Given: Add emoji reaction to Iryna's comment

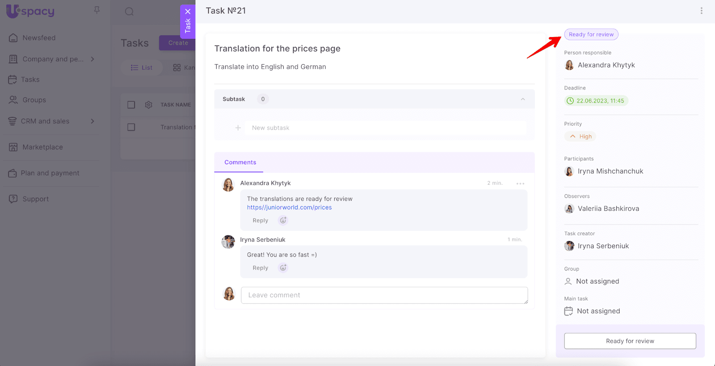Looking at the screenshot, I should (x=283, y=268).
